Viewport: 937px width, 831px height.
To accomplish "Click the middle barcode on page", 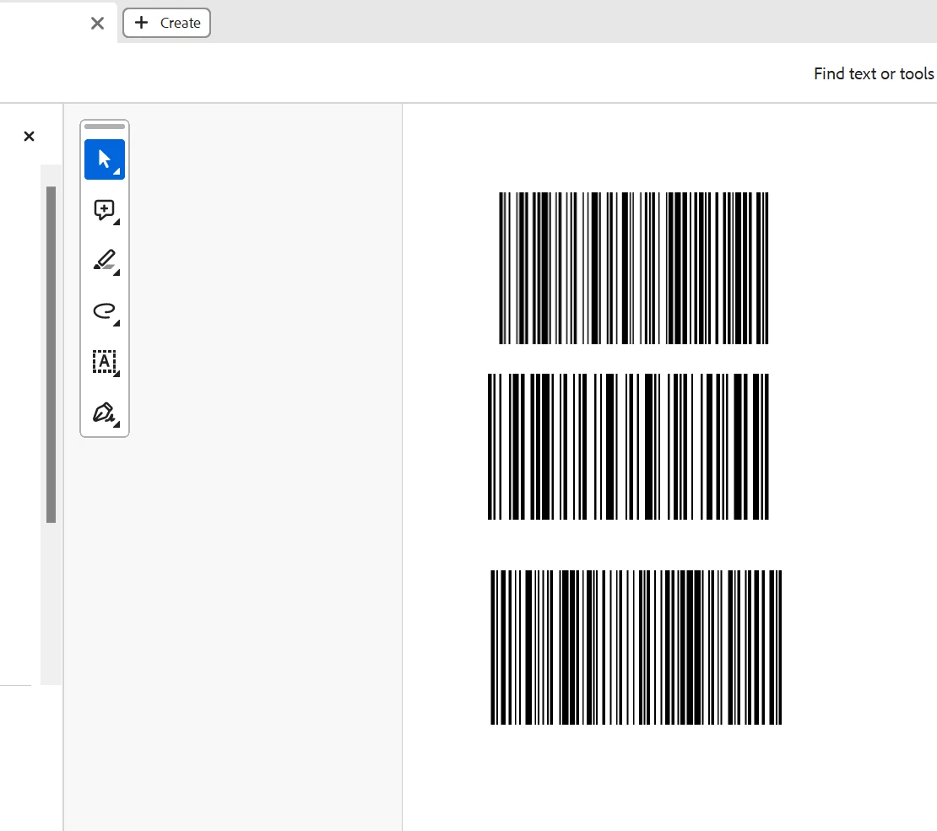I will click(628, 446).
